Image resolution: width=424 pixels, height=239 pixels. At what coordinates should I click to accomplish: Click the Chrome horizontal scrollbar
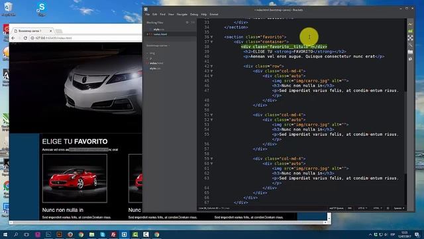pyautogui.click(x=168, y=222)
